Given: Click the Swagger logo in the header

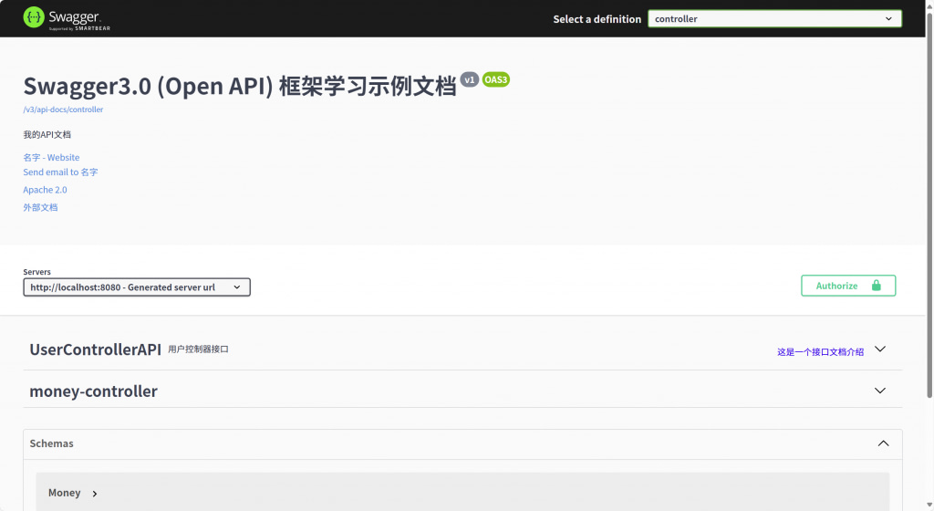Looking at the screenshot, I should point(61,18).
